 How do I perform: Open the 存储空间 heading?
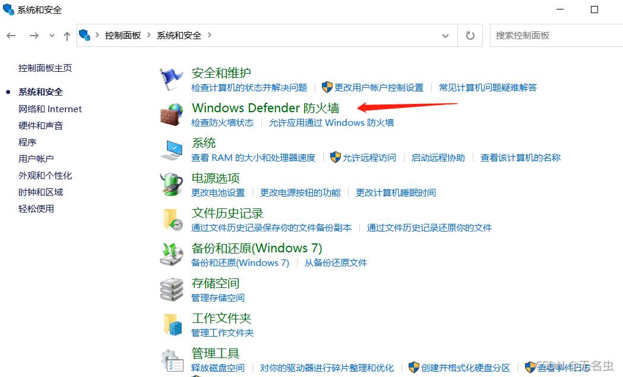point(216,283)
